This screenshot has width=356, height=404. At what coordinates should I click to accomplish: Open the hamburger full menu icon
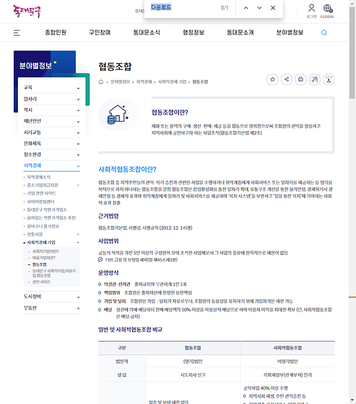(17, 33)
